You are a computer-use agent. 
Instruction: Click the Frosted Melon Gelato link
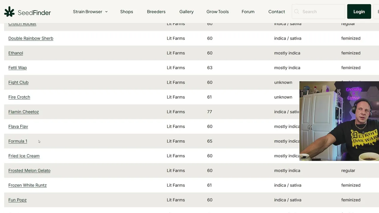click(x=29, y=171)
